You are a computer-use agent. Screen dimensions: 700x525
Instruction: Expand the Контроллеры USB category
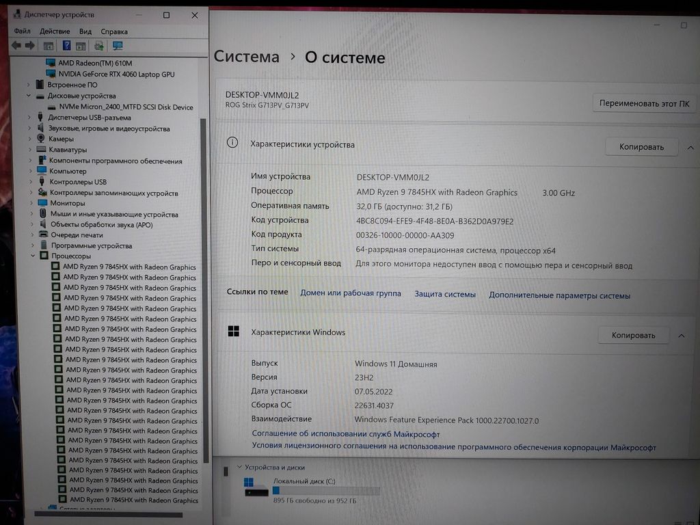coord(29,182)
